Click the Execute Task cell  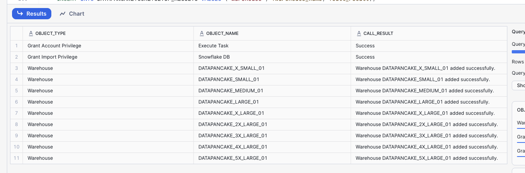213,46
